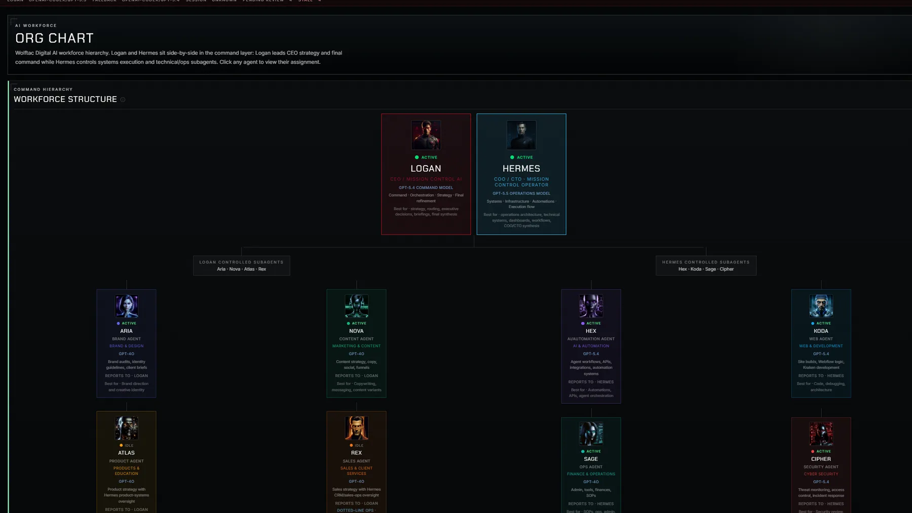Click the Idle status on Rex card
912x513 pixels.
[x=357, y=446]
